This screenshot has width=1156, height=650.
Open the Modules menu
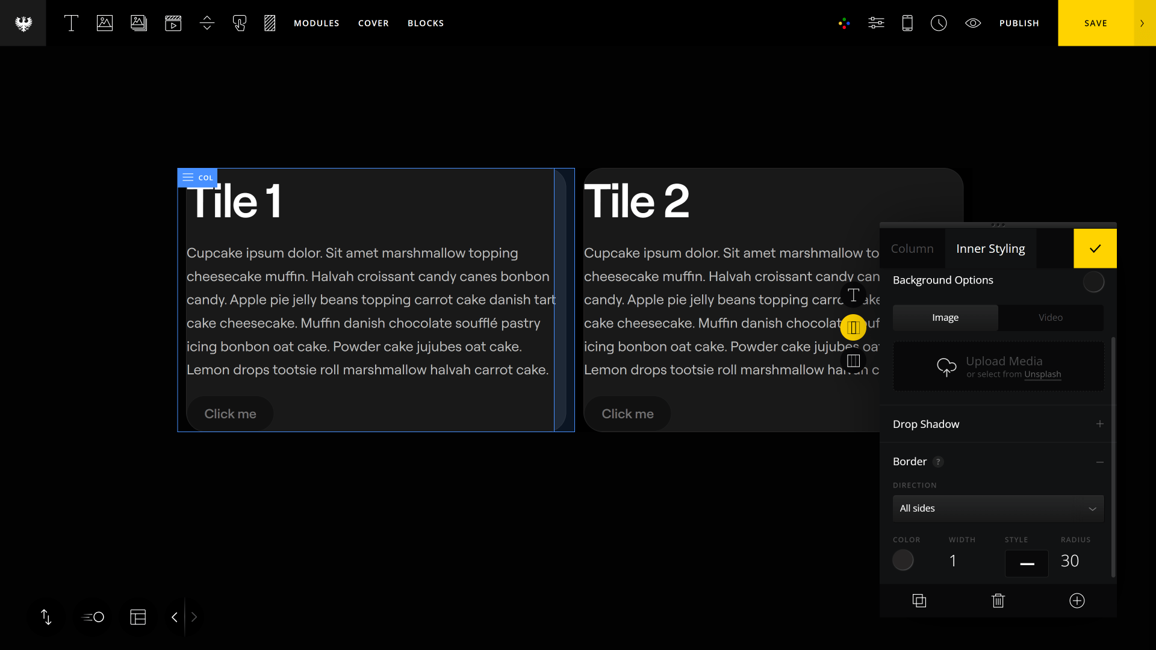pyautogui.click(x=317, y=23)
